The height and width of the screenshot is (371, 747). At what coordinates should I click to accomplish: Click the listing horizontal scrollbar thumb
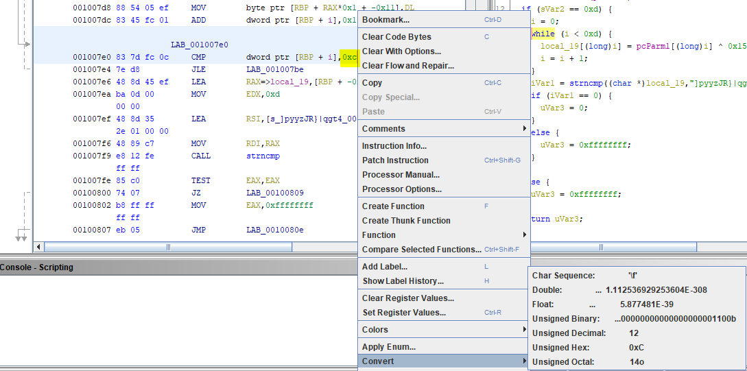tap(167, 247)
